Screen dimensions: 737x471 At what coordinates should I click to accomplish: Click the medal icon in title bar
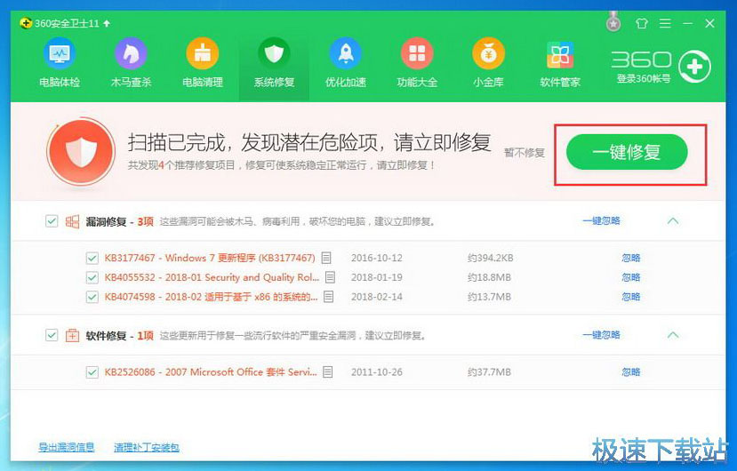click(613, 22)
